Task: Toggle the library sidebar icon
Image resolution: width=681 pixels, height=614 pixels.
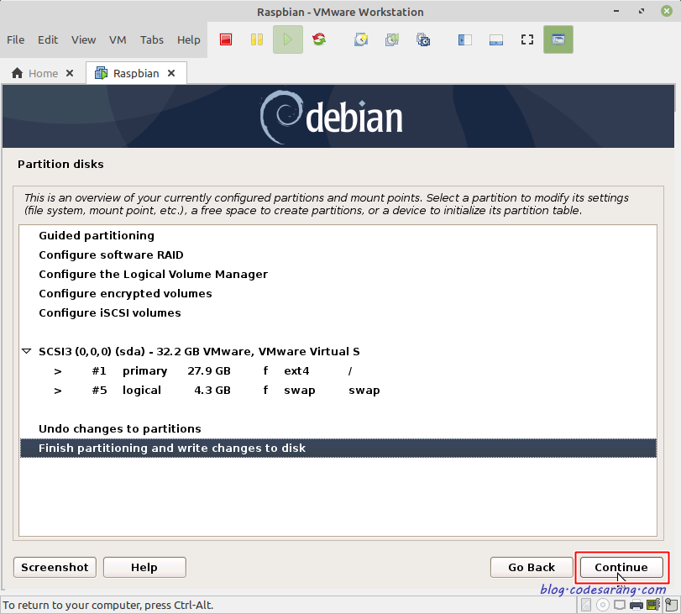Action: click(464, 40)
